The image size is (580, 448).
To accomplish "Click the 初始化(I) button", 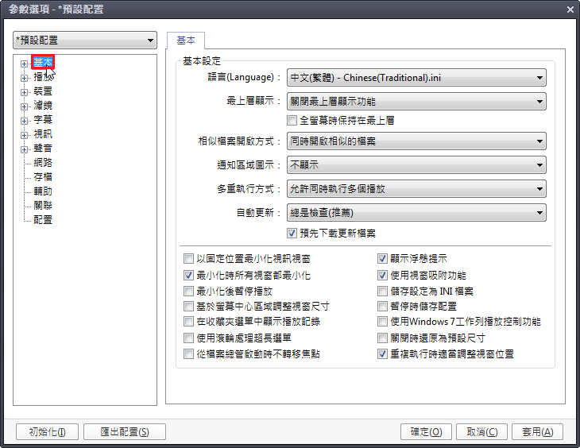I will point(46,432).
